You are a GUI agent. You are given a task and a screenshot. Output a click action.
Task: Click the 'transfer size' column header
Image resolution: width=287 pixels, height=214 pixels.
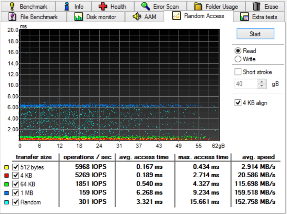coord(34,157)
